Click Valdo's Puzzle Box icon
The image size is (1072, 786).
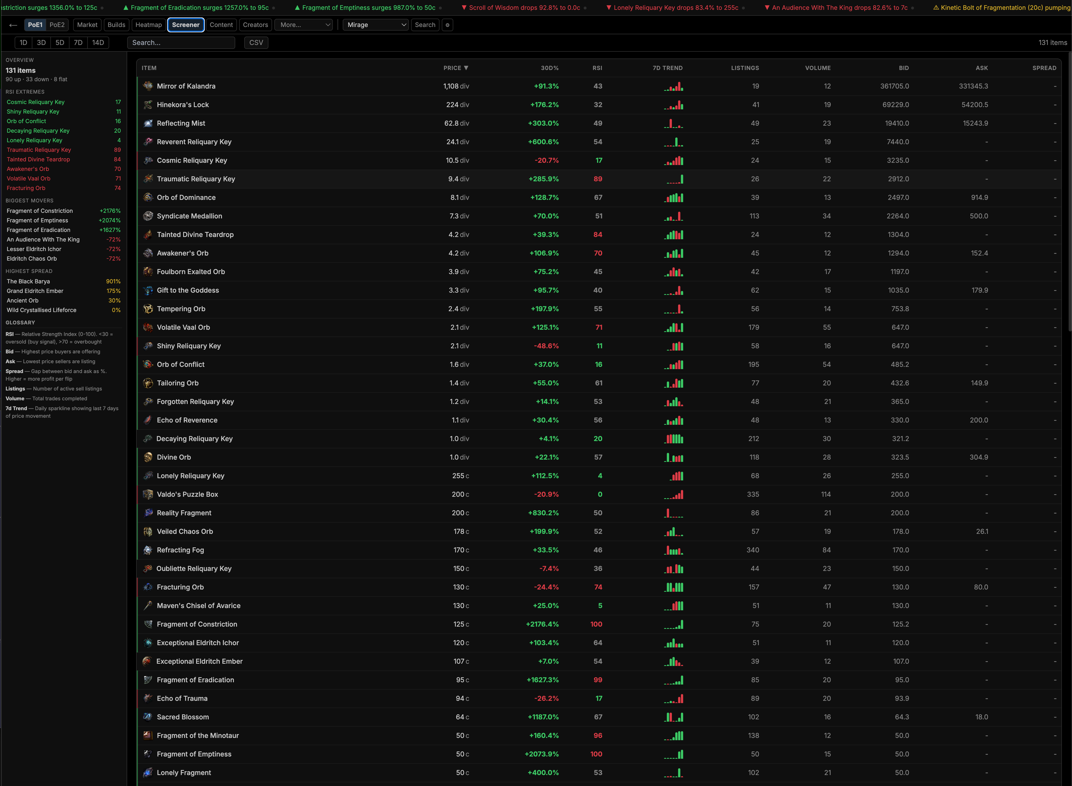tap(148, 494)
